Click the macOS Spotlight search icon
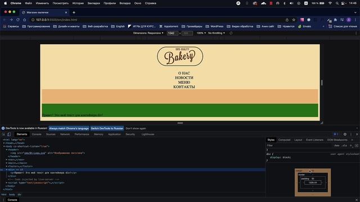This screenshot has width=360, height=202. tap(337, 3)
